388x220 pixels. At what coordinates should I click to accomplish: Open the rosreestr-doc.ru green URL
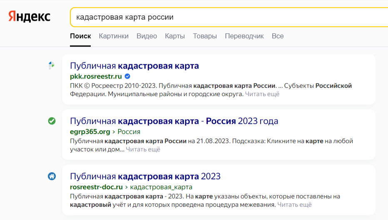coord(96,187)
